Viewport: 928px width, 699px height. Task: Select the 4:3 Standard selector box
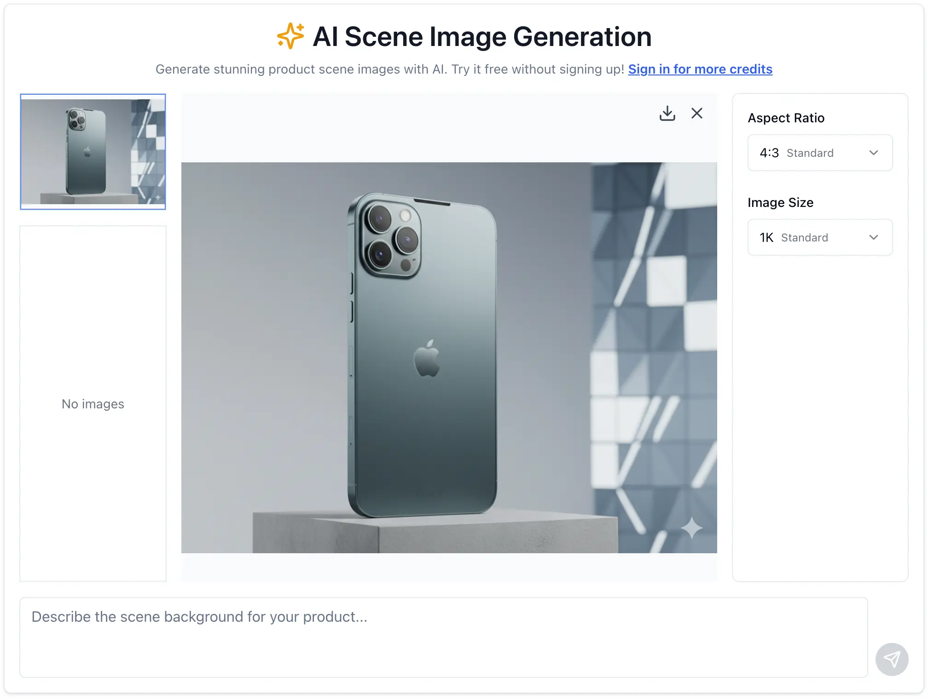coord(819,153)
